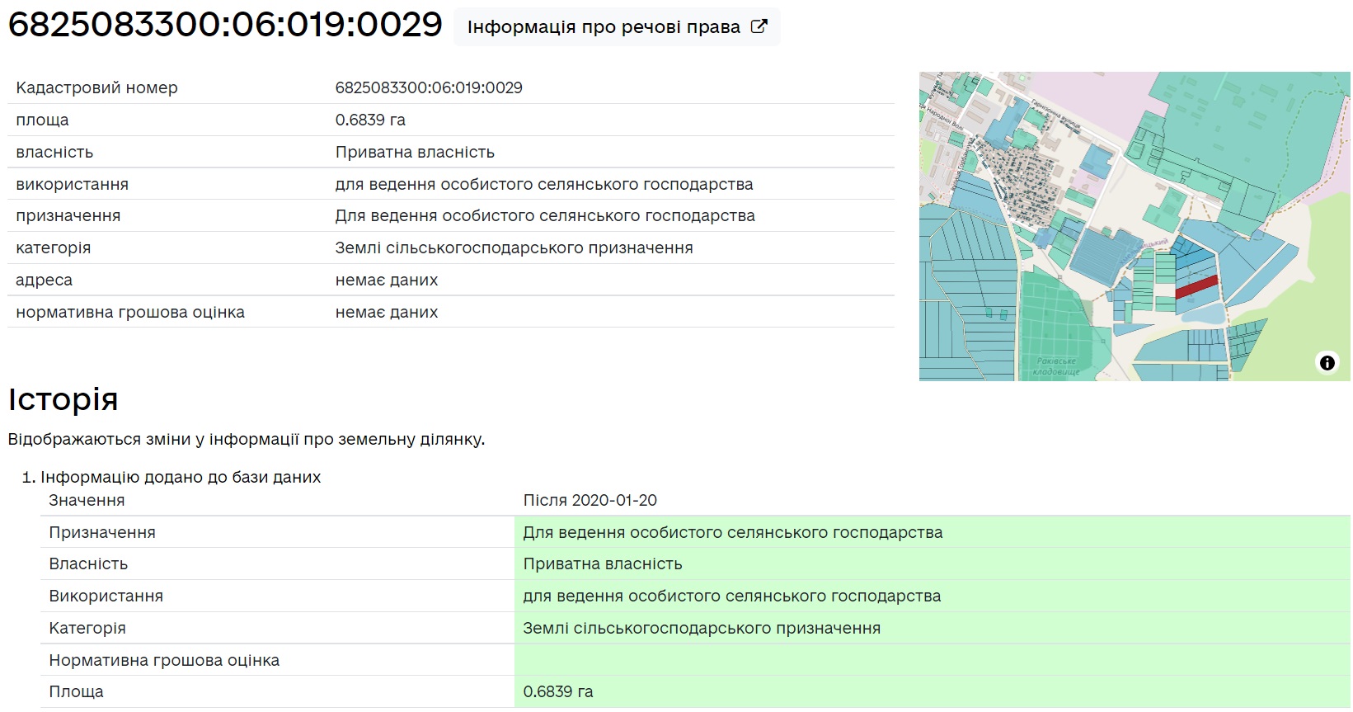The height and width of the screenshot is (712, 1353).
Task: Click the small pond below the red parcel
Action: 1205,314
